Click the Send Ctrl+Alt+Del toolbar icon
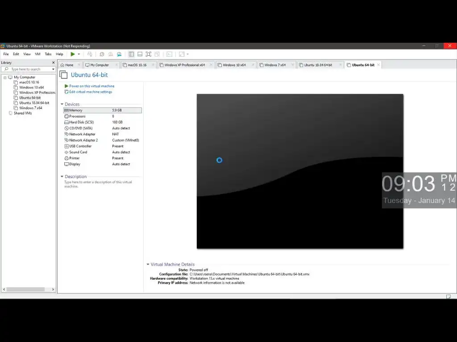 pos(90,54)
